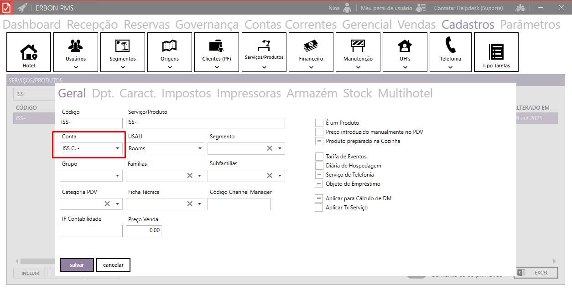
Task: Open the Reservas main menu
Action: (146, 25)
